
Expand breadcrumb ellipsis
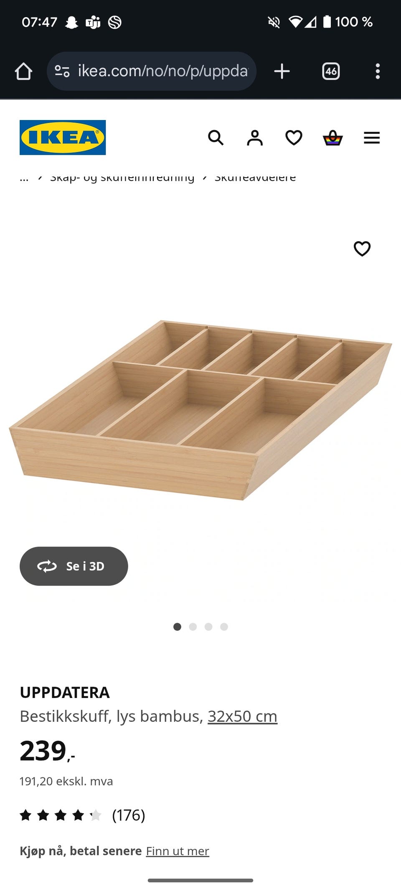24,178
